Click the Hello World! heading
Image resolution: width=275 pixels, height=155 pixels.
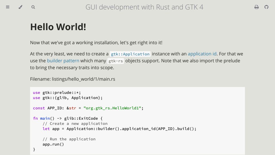click(x=58, y=27)
